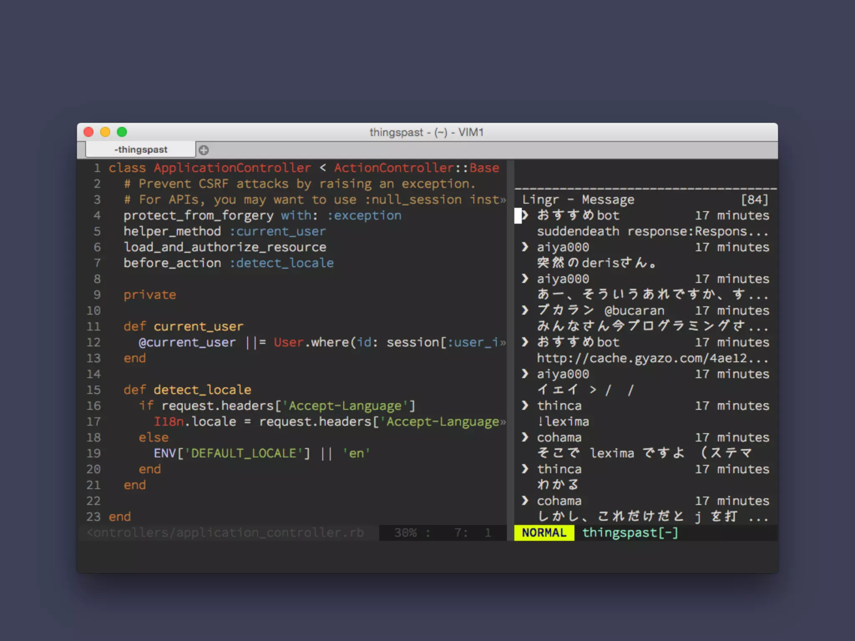The height and width of the screenshot is (641, 855).
Task: Click the vertical split divider between panes
Action: [510, 342]
